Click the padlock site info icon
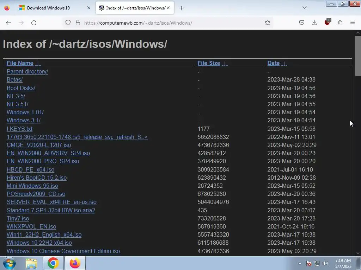 tap(78, 22)
